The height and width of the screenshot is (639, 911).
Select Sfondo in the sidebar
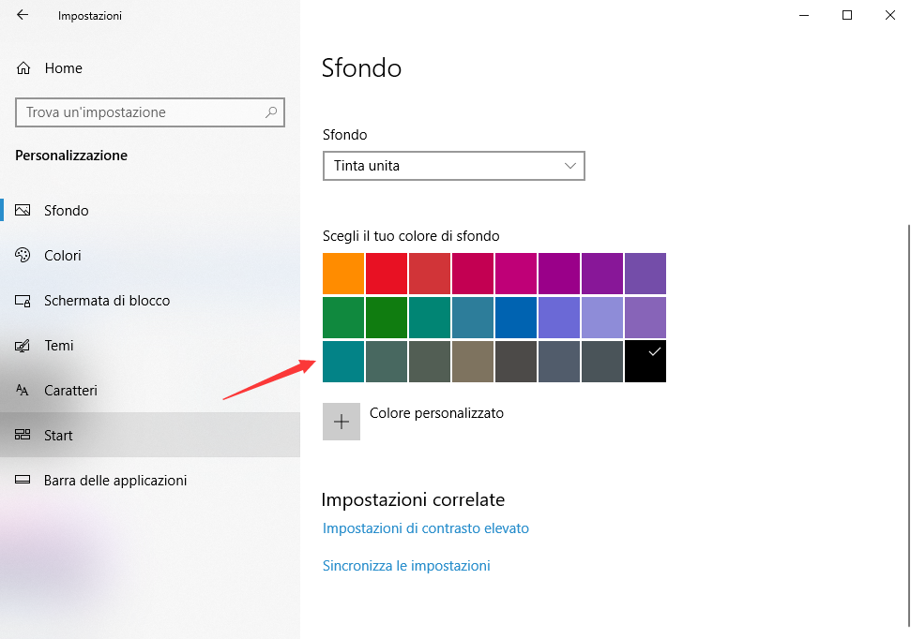pos(150,210)
